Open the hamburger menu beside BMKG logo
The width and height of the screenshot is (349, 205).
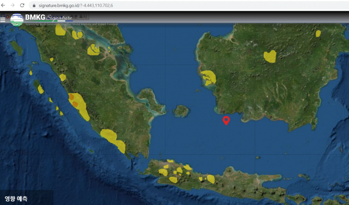click(x=4, y=19)
